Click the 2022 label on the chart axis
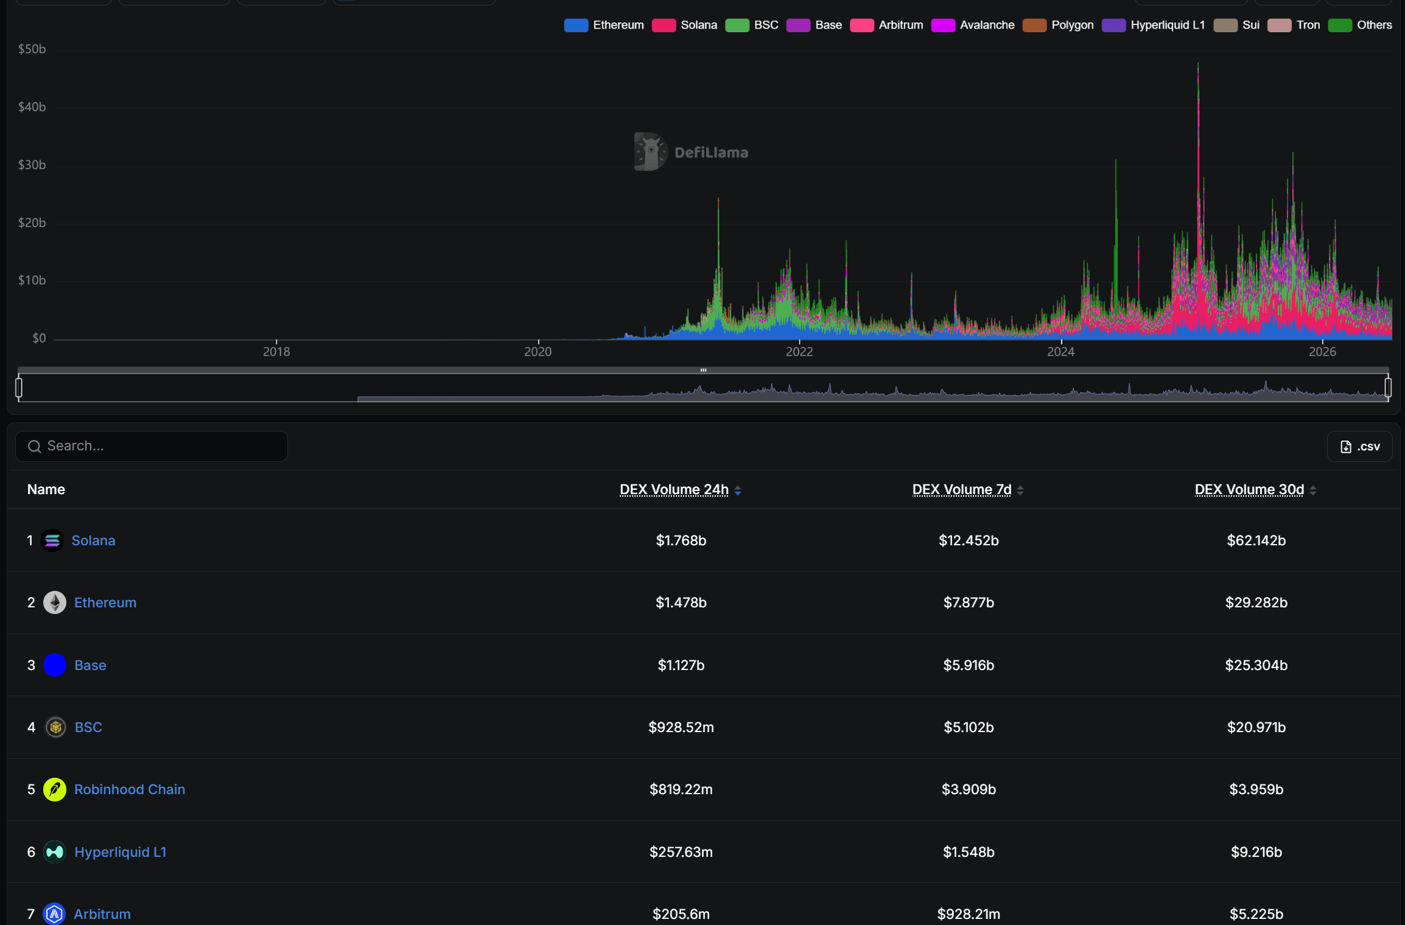1405x925 pixels. [x=799, y=352]
